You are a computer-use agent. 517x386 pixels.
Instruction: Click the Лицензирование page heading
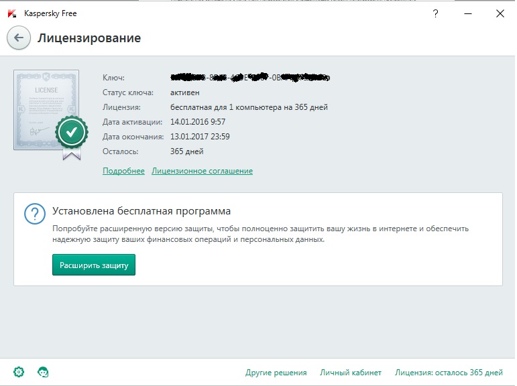[x=89, y=38]
